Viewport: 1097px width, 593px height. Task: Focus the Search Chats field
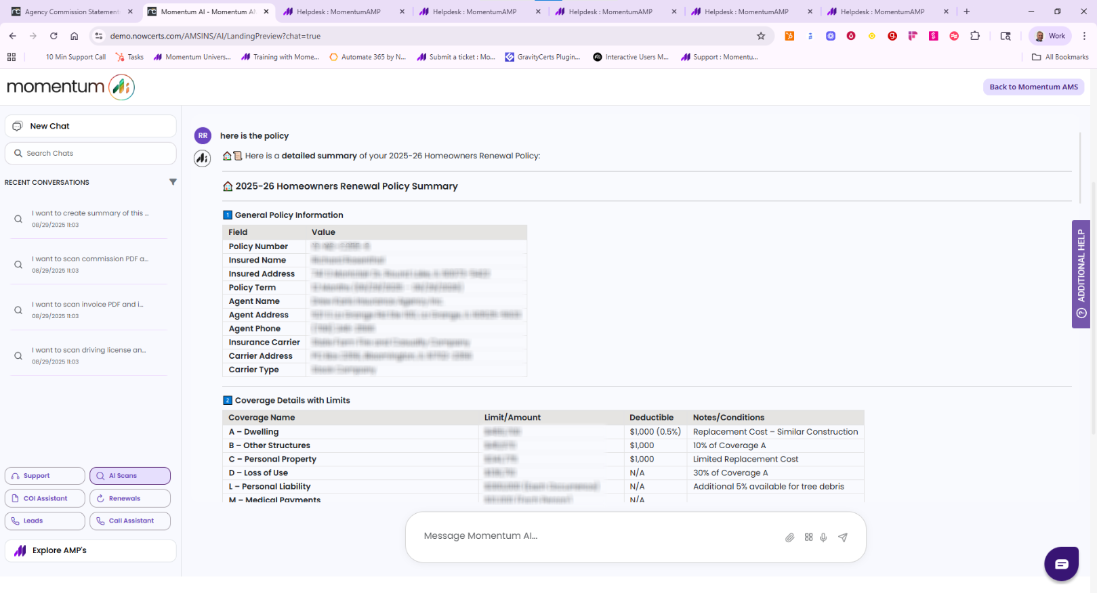(x=90, y=153)
